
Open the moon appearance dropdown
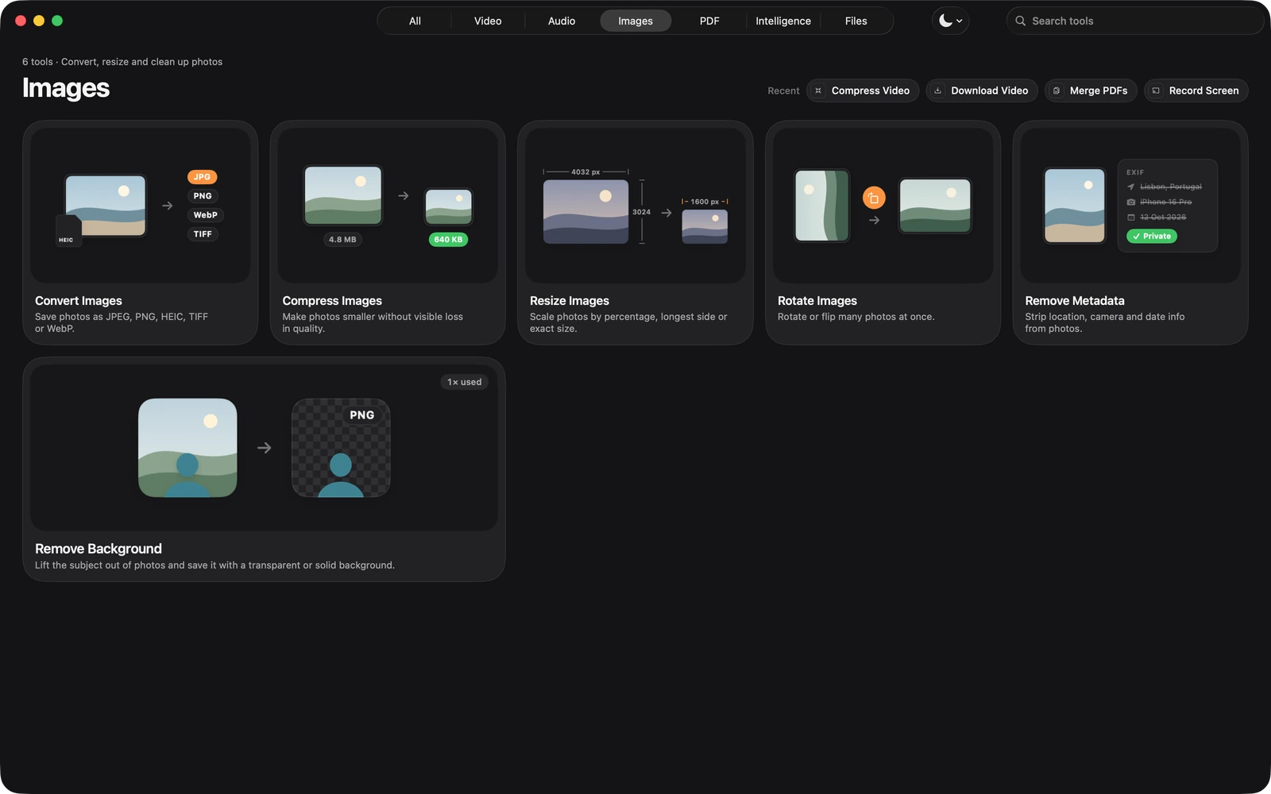coord(950,21)
